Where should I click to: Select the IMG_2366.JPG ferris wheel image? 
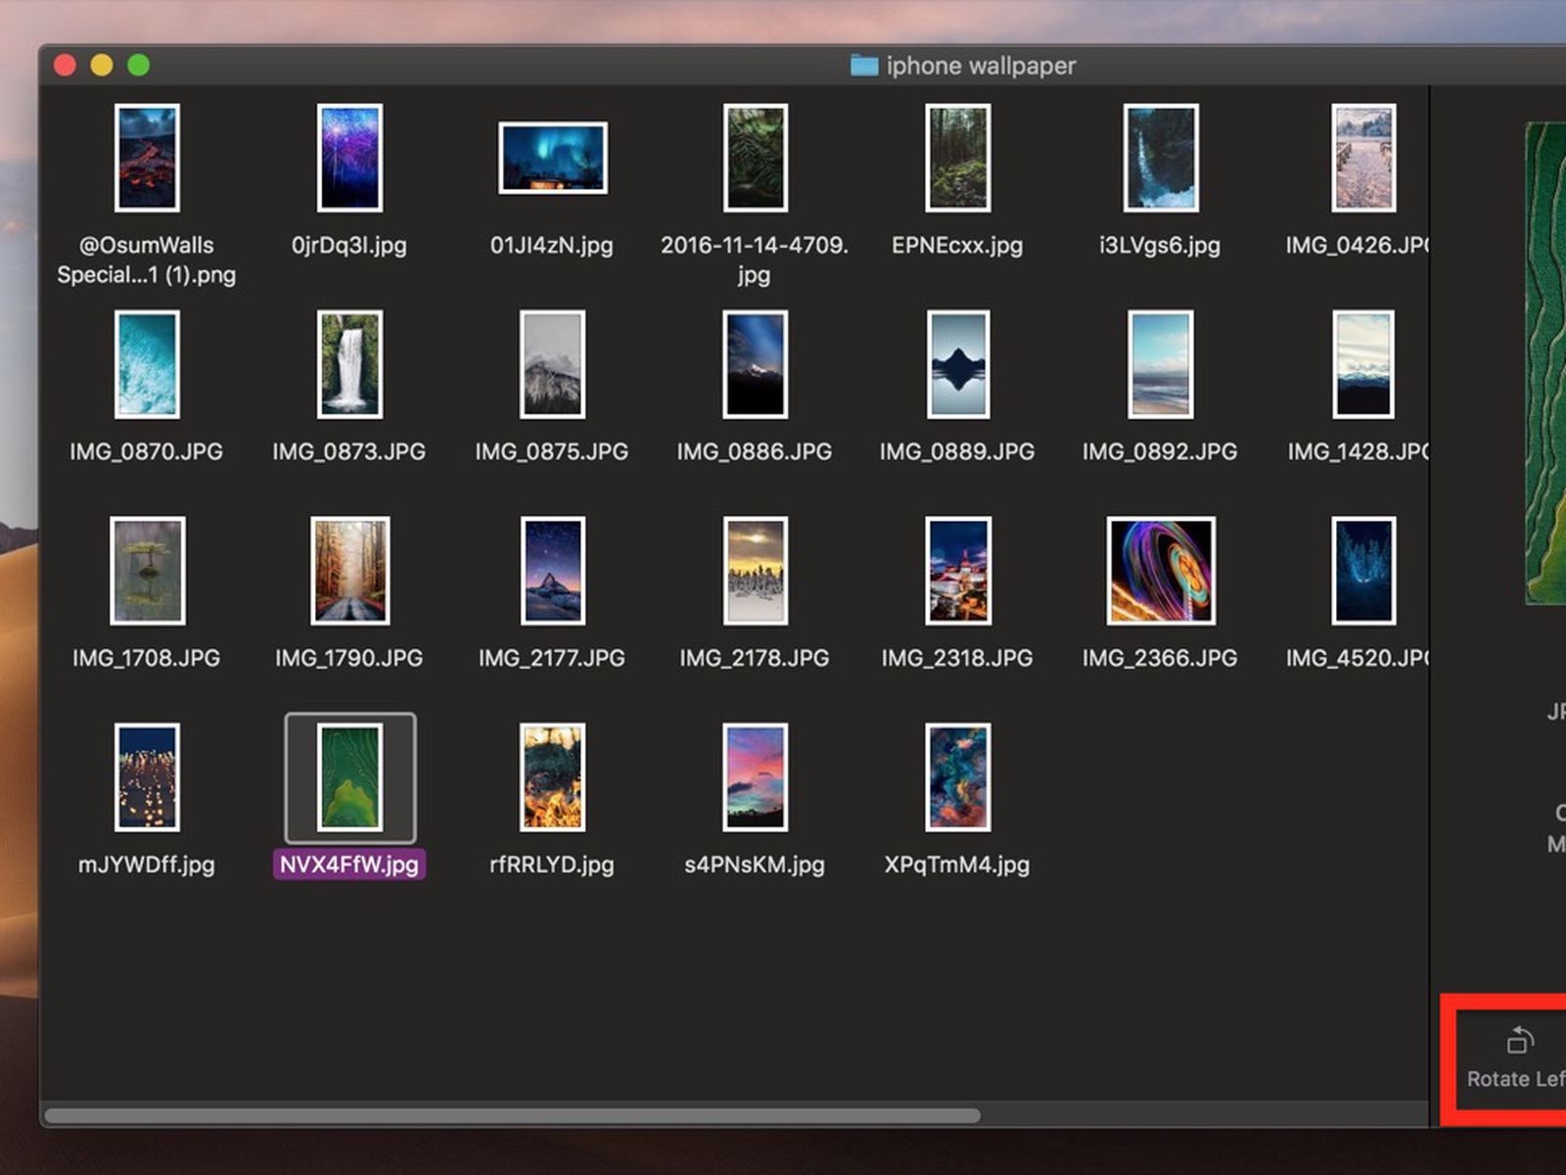tap(1161, 571)
